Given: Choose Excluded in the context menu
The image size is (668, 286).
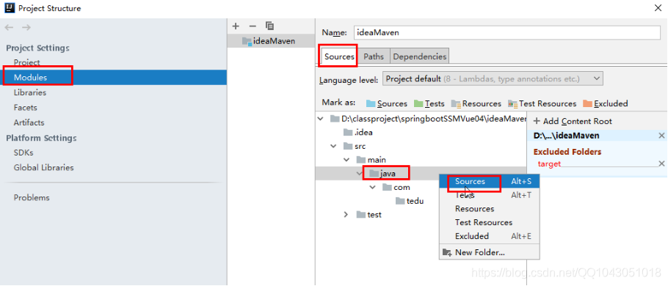Looking at the screenshot, I should click(x=489, y=236).
